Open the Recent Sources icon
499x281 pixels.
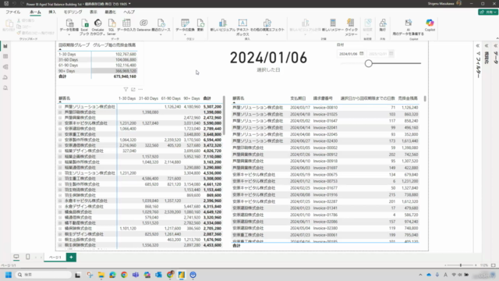click(x=161, y=23)
